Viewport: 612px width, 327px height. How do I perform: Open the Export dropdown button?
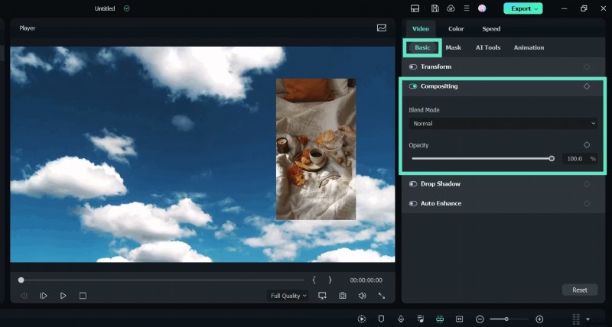click(x=522, y=8)
